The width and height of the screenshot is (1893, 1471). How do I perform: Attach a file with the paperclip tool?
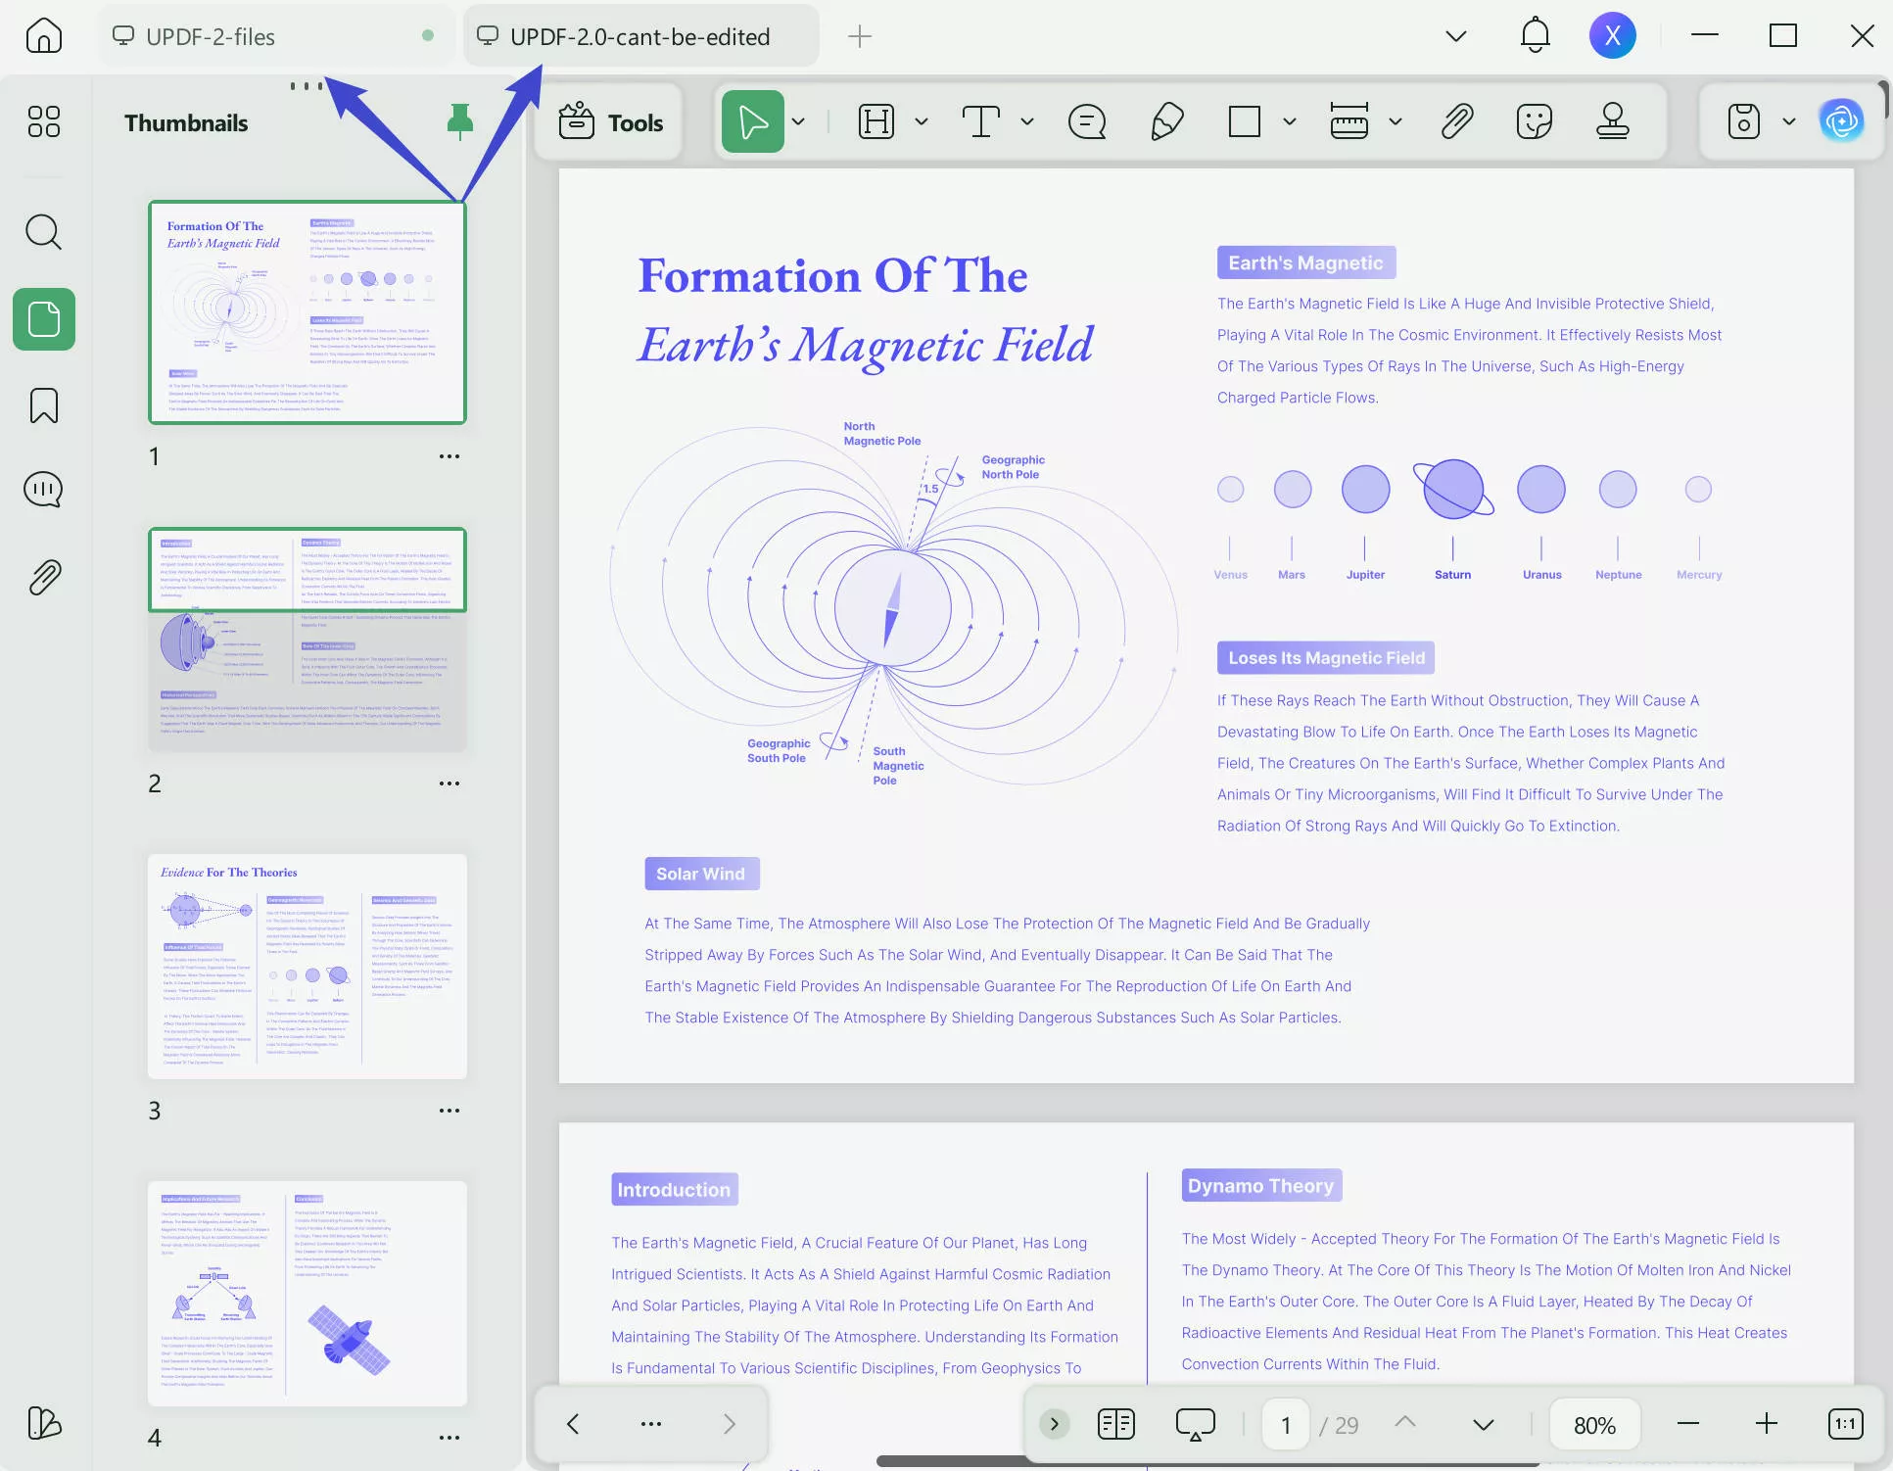pos(1456,121)
